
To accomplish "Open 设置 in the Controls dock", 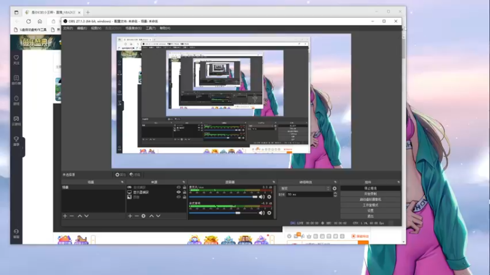I will (371, 211).
